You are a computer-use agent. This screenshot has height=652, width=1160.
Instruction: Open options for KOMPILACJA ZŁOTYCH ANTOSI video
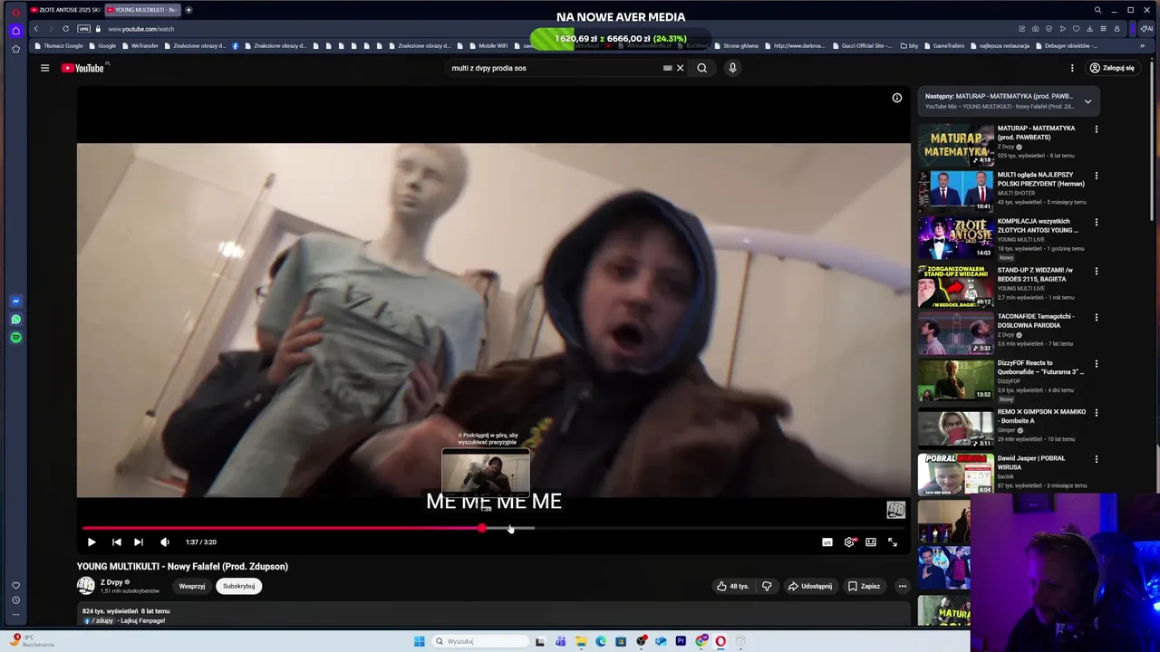point(1097,222)
